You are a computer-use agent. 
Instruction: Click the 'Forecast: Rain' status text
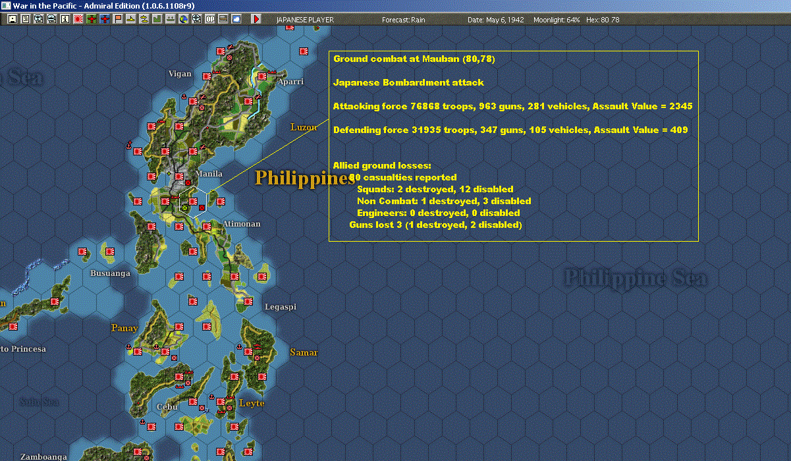point(404,20)
